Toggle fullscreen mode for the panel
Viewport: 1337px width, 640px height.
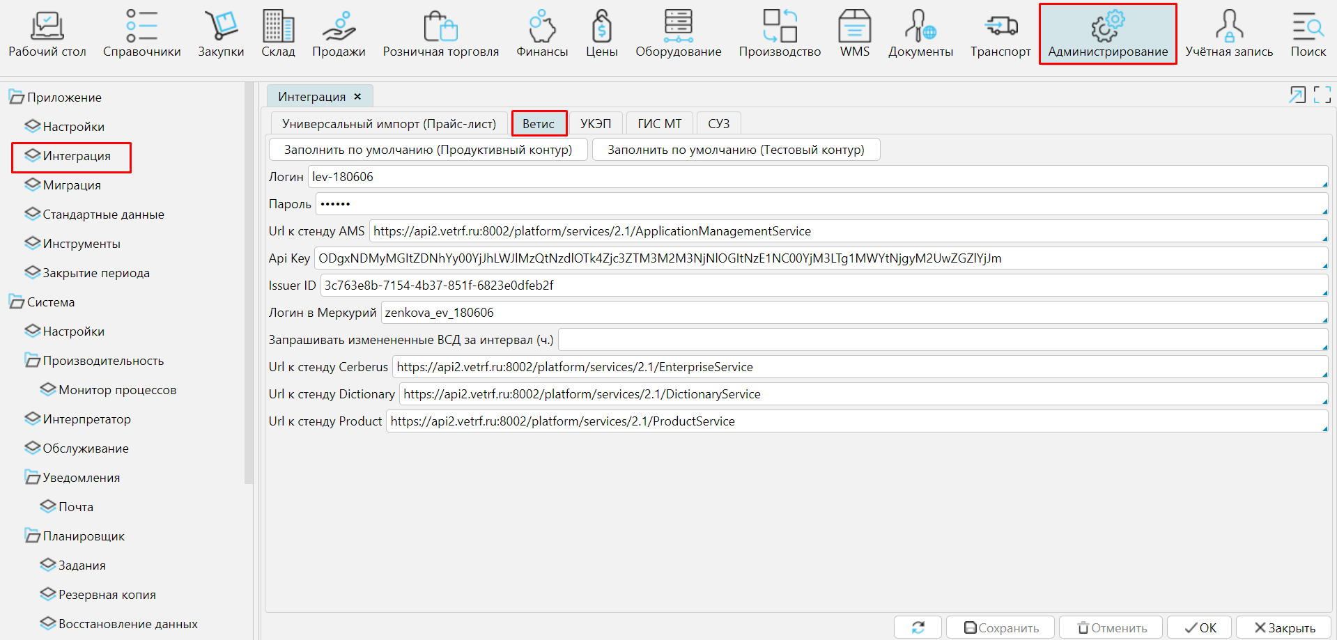pos(1322,95)
